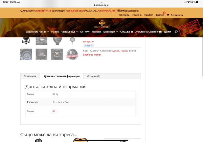The image size is (203, 142).
Task: Tap the envelope email icon
Action: [119, 11]
